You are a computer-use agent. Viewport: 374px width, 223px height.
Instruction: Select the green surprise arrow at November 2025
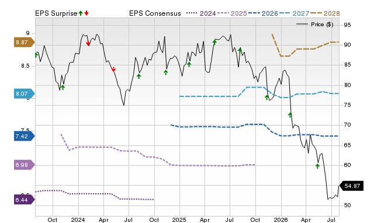pyautogui.click(x=267, y=97)
